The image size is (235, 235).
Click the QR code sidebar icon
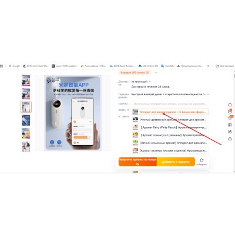(x=230, y=125)
